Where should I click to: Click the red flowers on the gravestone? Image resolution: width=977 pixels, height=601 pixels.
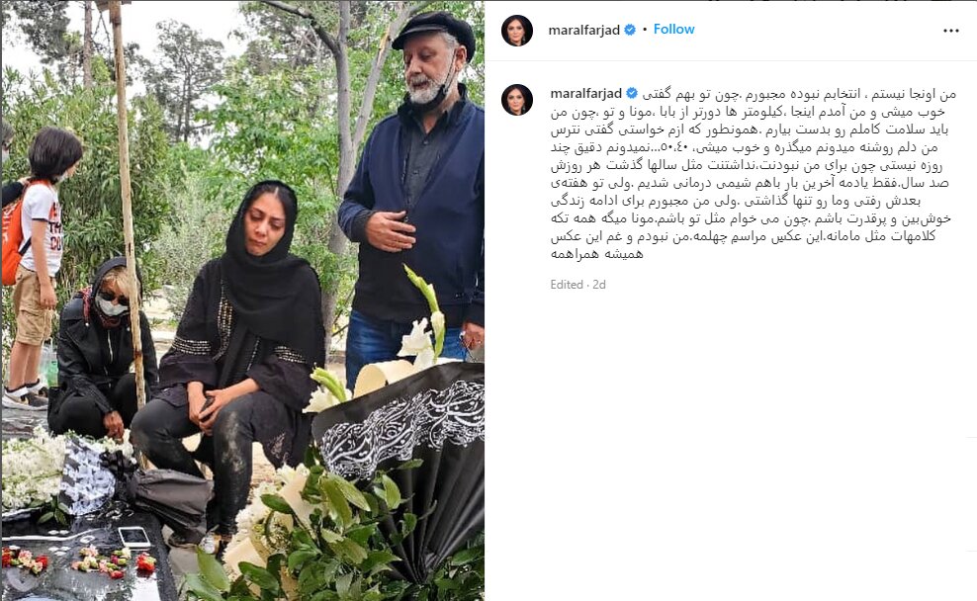[26, 558]
